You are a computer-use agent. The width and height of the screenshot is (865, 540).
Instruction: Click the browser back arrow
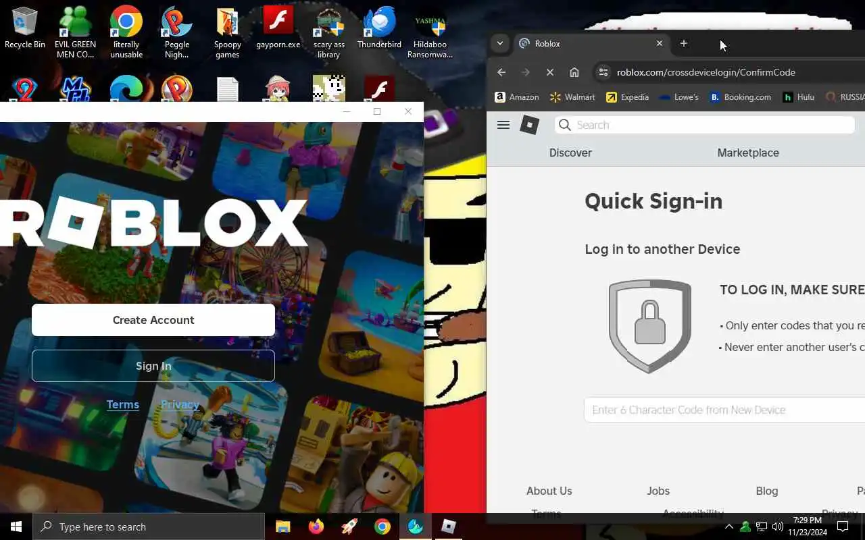(x=501, y=72)
